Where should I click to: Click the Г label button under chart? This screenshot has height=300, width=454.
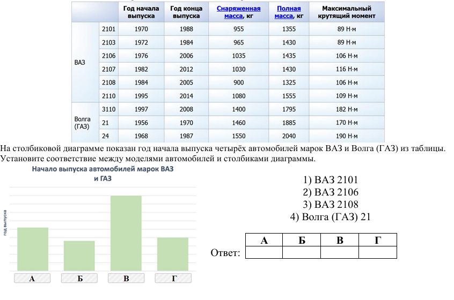pos(173,278)
